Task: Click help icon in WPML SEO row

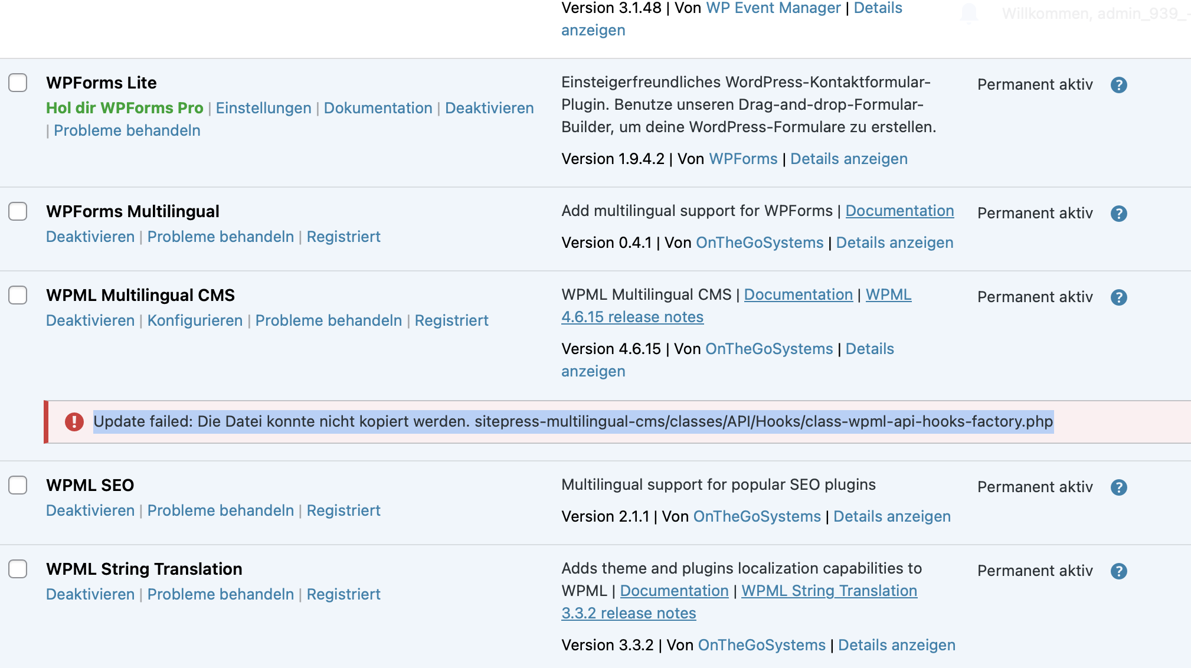Action: click(x=1118, y=487)
